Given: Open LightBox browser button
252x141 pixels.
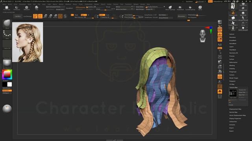Looking at the screenshot, I should click(18, 16).
